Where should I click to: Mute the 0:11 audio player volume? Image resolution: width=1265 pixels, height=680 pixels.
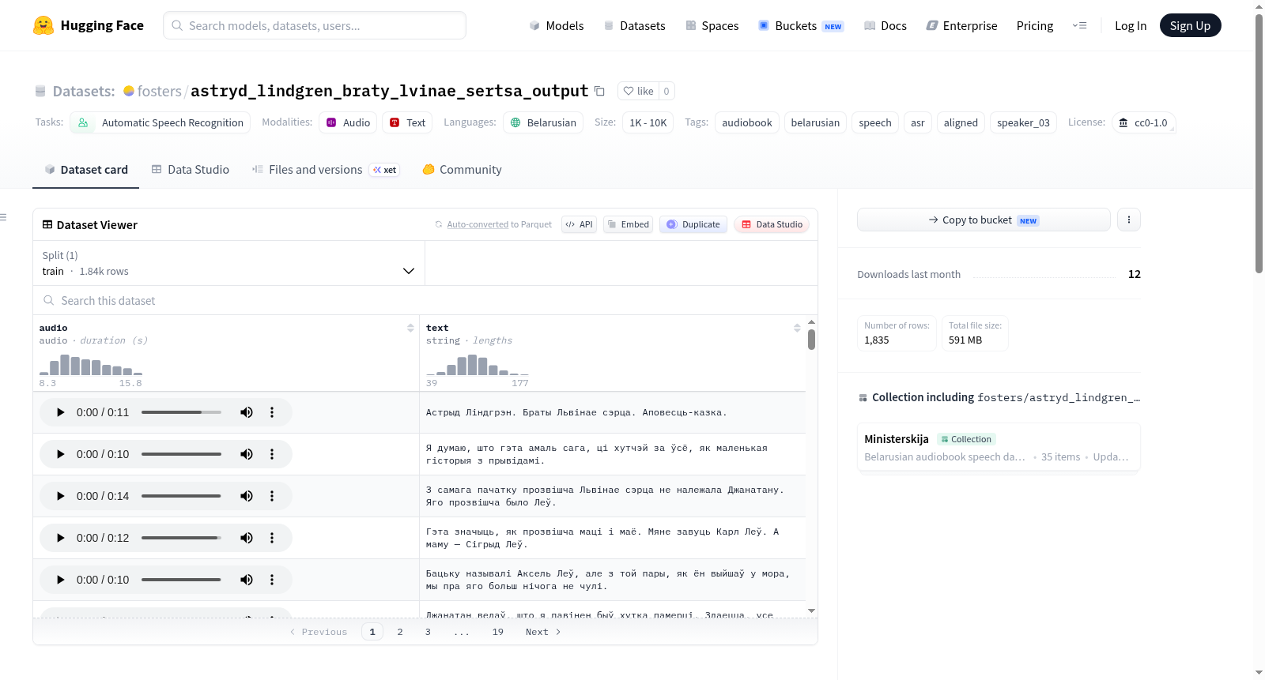coord(247,412)
